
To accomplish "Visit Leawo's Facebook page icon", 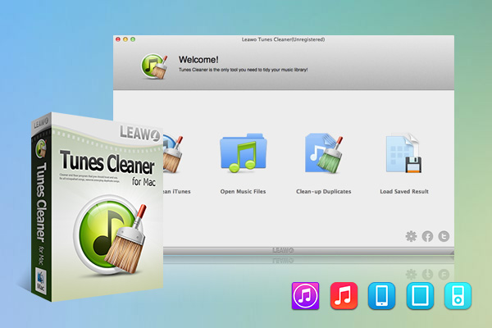I will [427, 236].
